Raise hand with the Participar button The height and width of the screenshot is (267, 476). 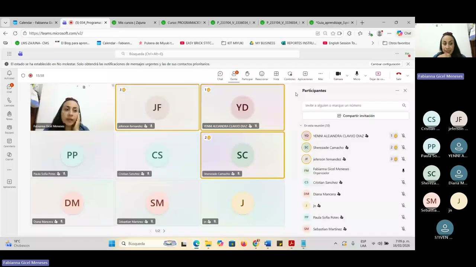(247, 76)
